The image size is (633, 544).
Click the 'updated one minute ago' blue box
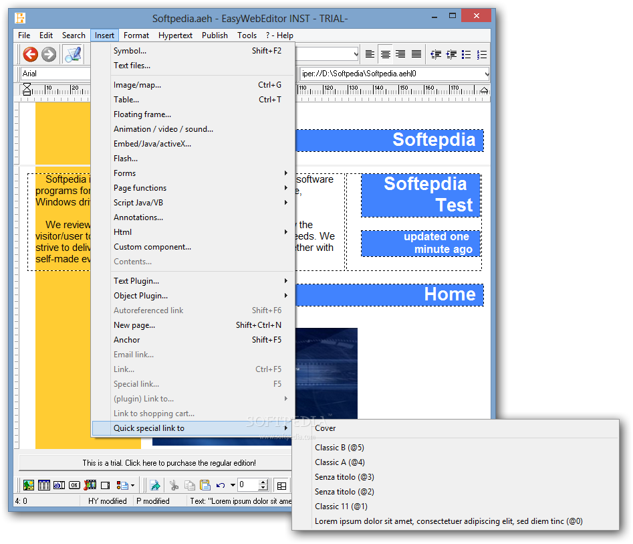tap(420, 244)
